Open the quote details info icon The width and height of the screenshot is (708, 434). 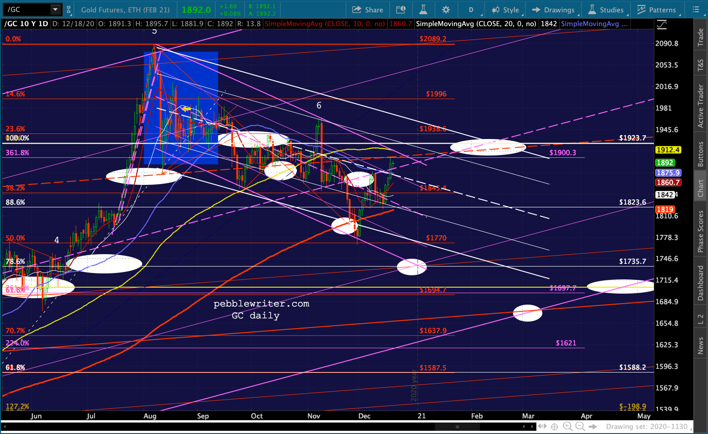401,10
